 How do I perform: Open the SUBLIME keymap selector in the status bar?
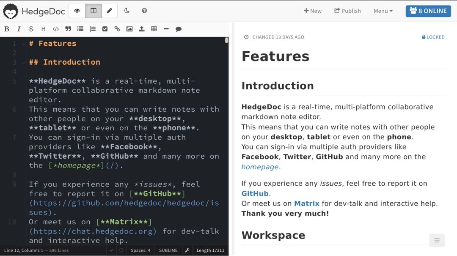168,250
